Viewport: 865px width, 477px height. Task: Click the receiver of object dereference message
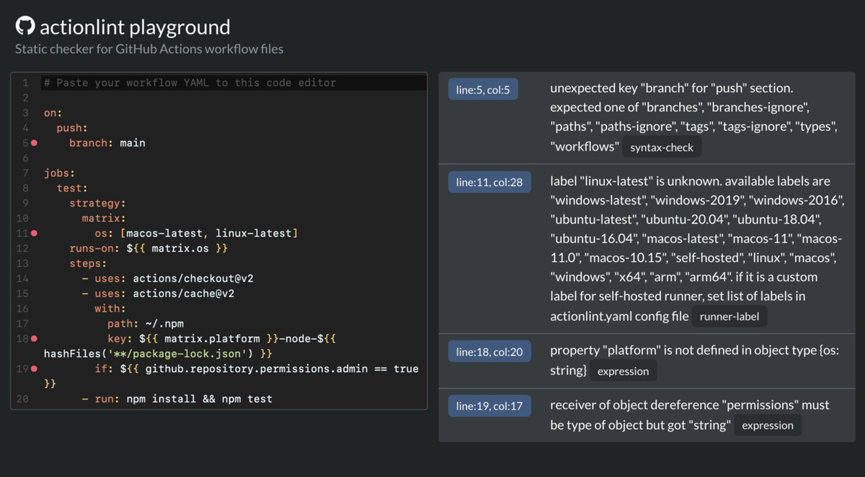coord(690,415)
